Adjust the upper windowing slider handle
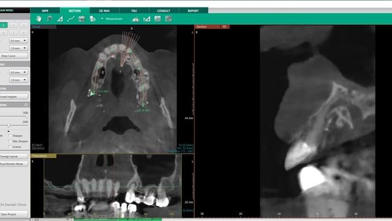Image resolution: width=392 pixels, height=221 pixels. tap(27, 116)
